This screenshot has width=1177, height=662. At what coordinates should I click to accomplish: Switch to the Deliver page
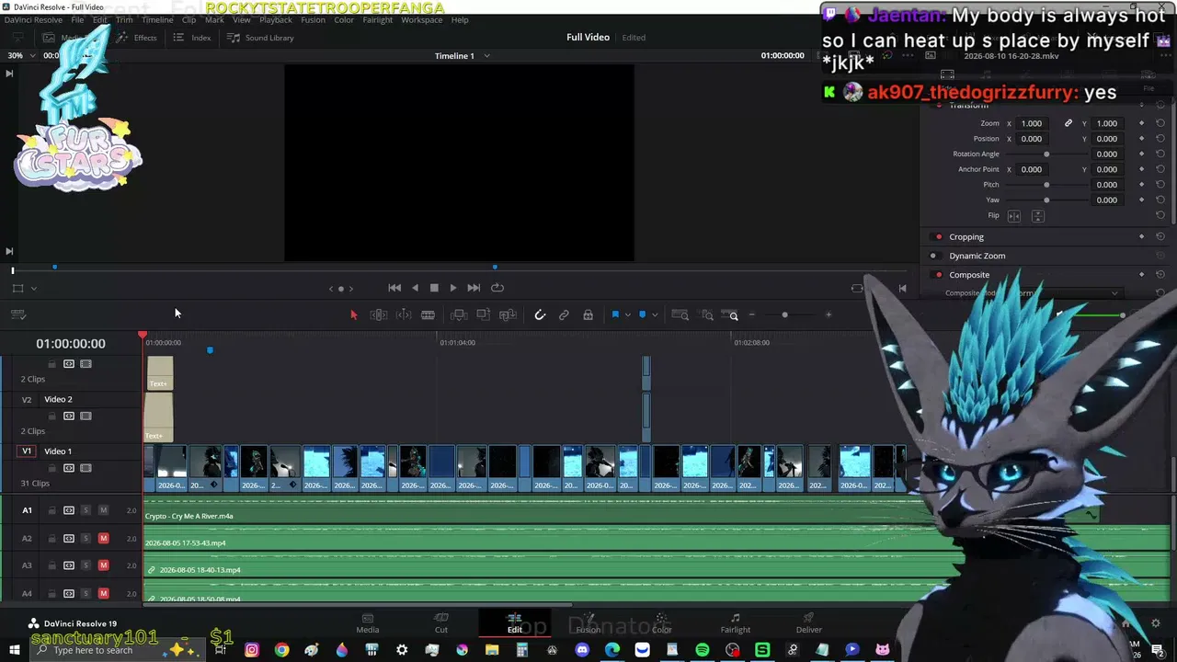coord(809,623)
